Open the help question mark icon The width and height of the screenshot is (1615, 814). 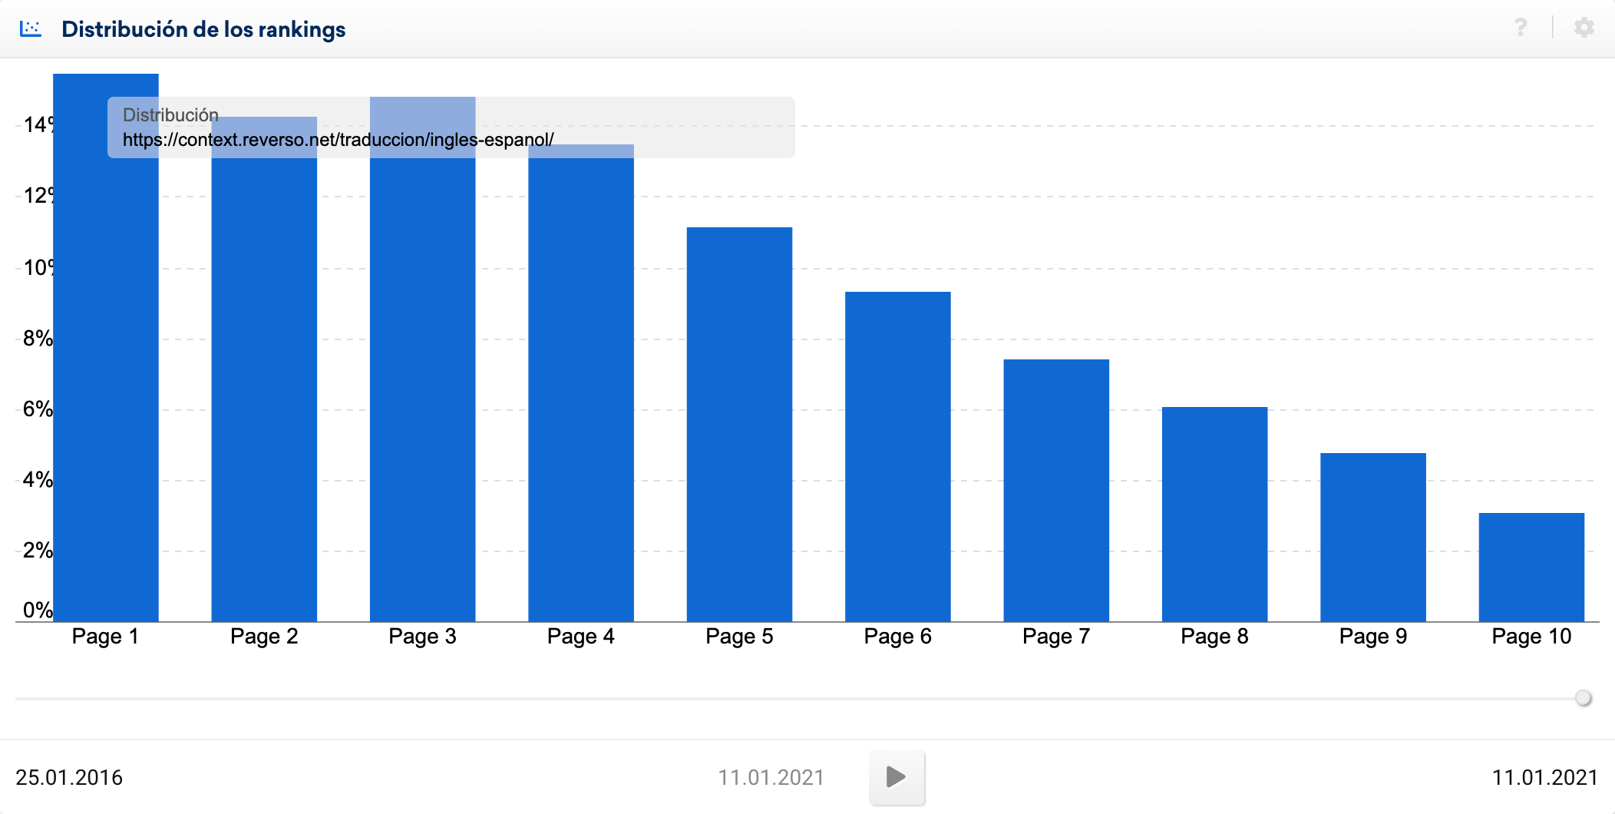pyautogui.click(x=1520, y=28)
